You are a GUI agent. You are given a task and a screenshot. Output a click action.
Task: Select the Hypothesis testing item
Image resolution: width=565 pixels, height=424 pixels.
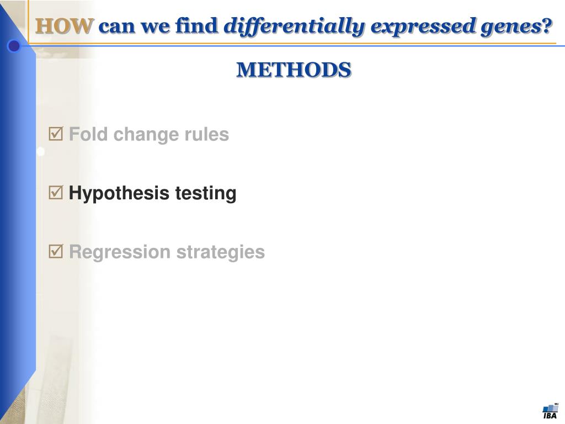(152, 193)
